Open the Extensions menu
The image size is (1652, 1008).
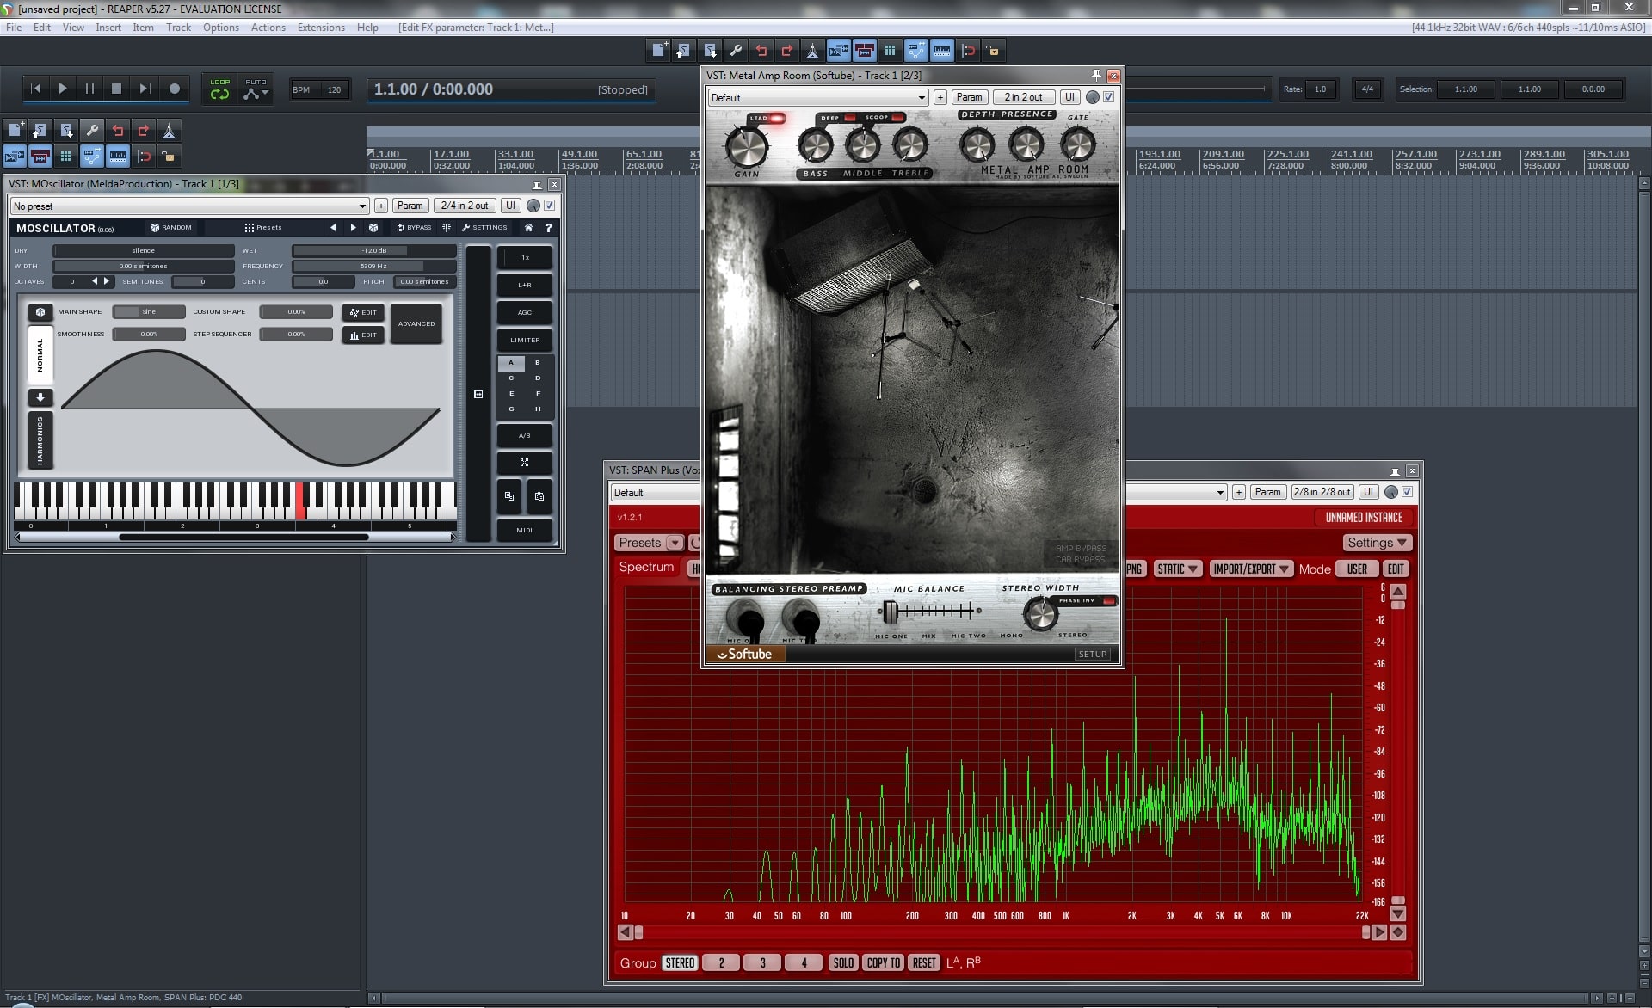click(320, 28)
